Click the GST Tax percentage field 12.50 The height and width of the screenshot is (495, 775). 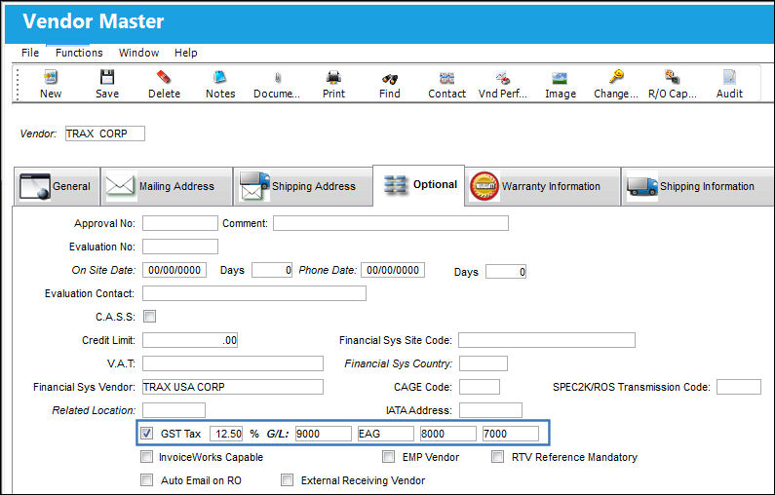point(226,434)
